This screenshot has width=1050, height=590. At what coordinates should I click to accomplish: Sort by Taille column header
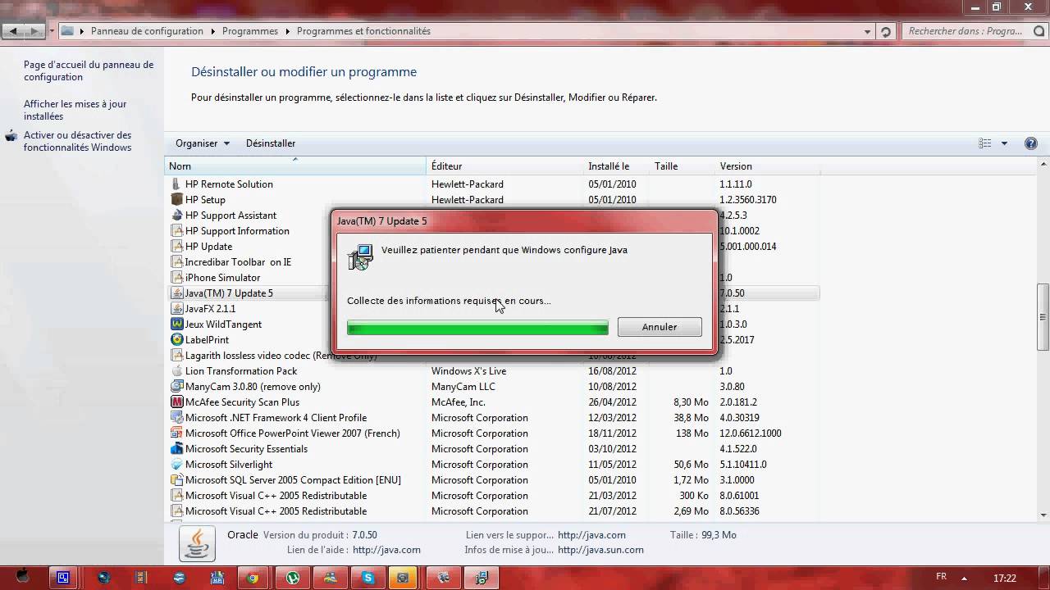click(x=682, y=166)
